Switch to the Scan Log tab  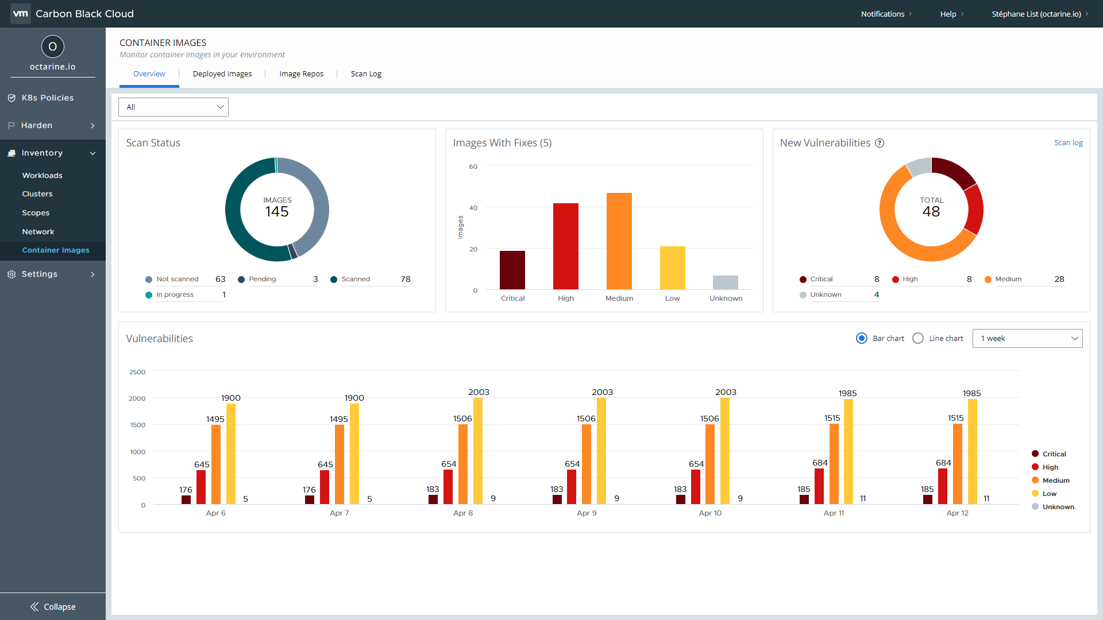point(366,74)
